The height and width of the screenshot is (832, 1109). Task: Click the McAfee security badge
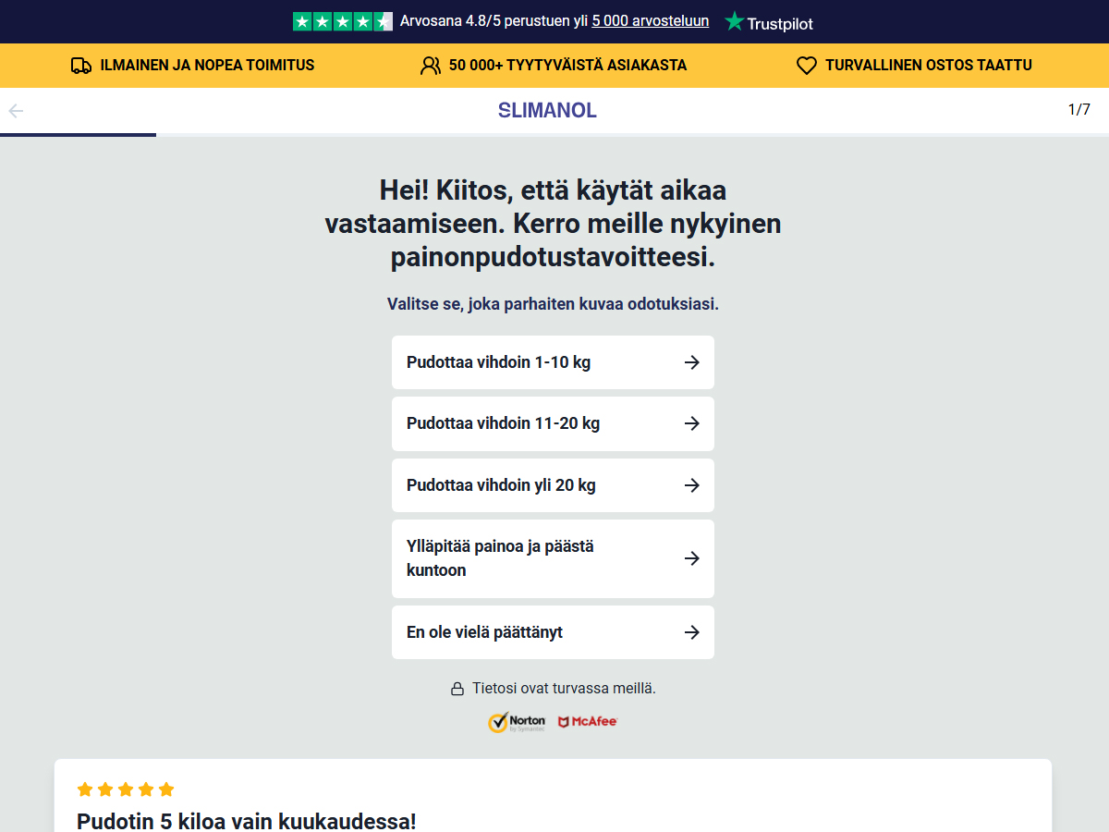(x=588, y=721)
